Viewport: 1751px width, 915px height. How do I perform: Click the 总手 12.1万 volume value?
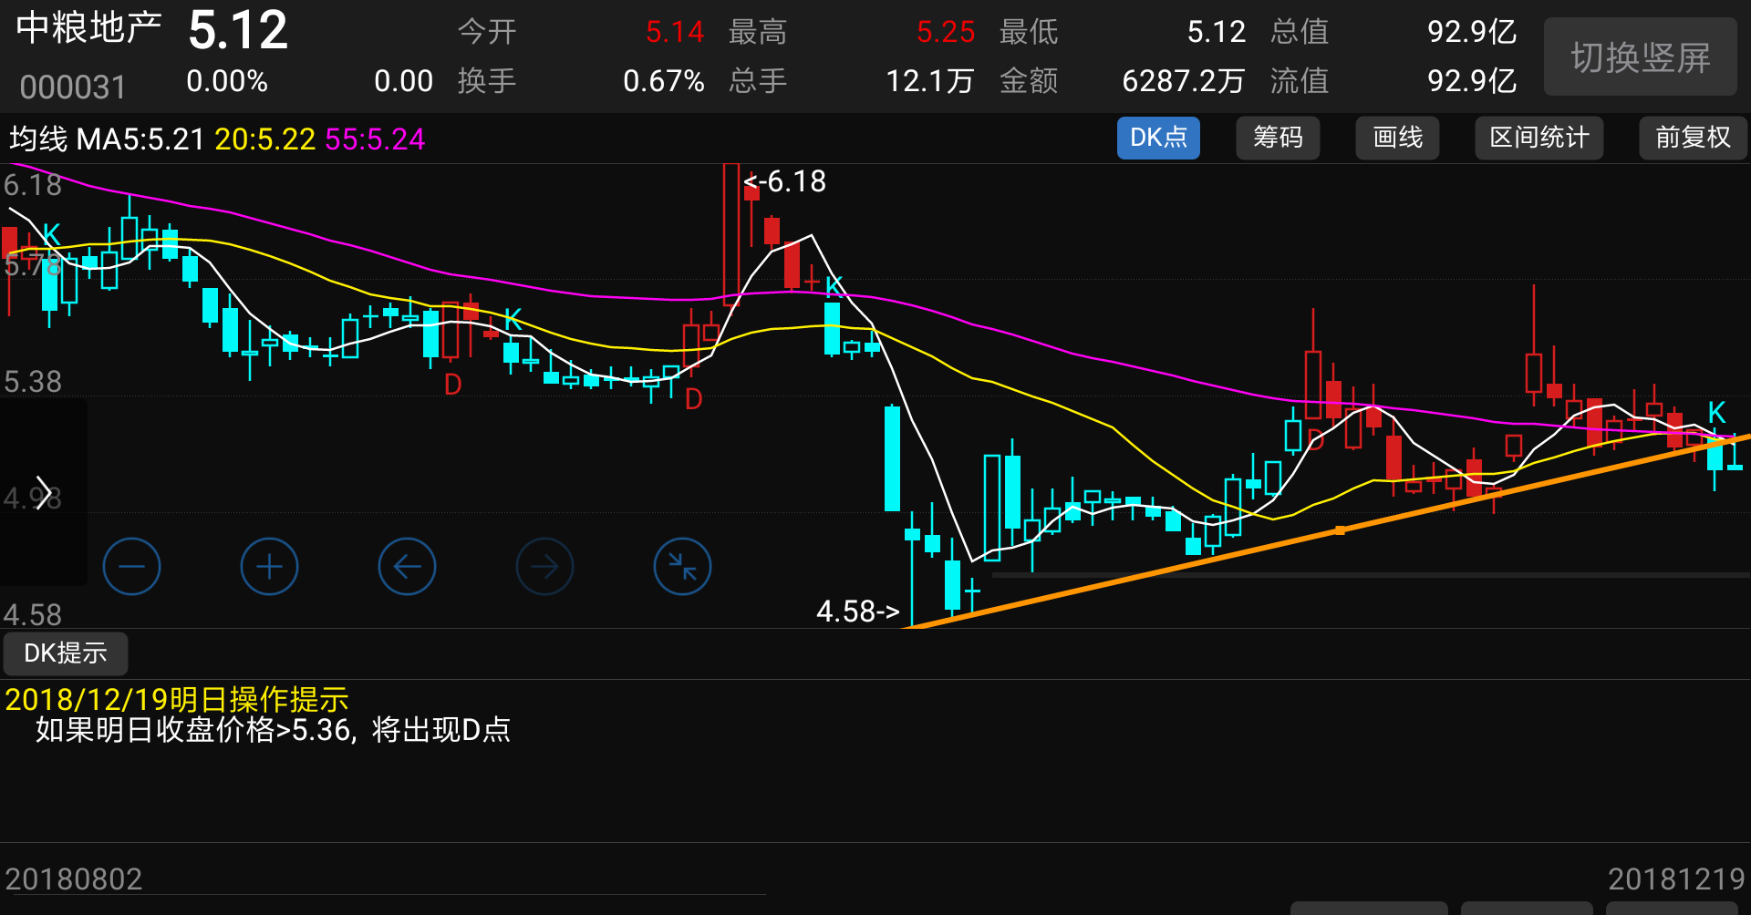[930, 81]
